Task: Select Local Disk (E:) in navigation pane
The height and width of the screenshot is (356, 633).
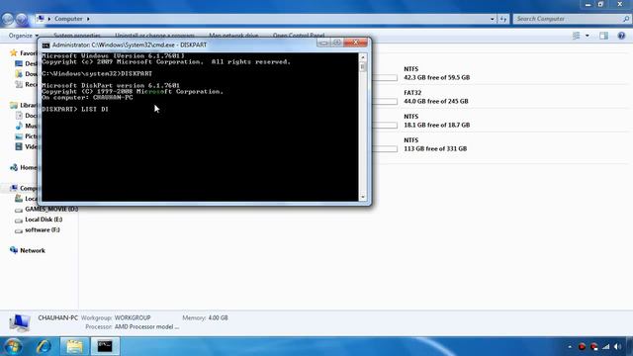Action: click(x=44, y=220)
